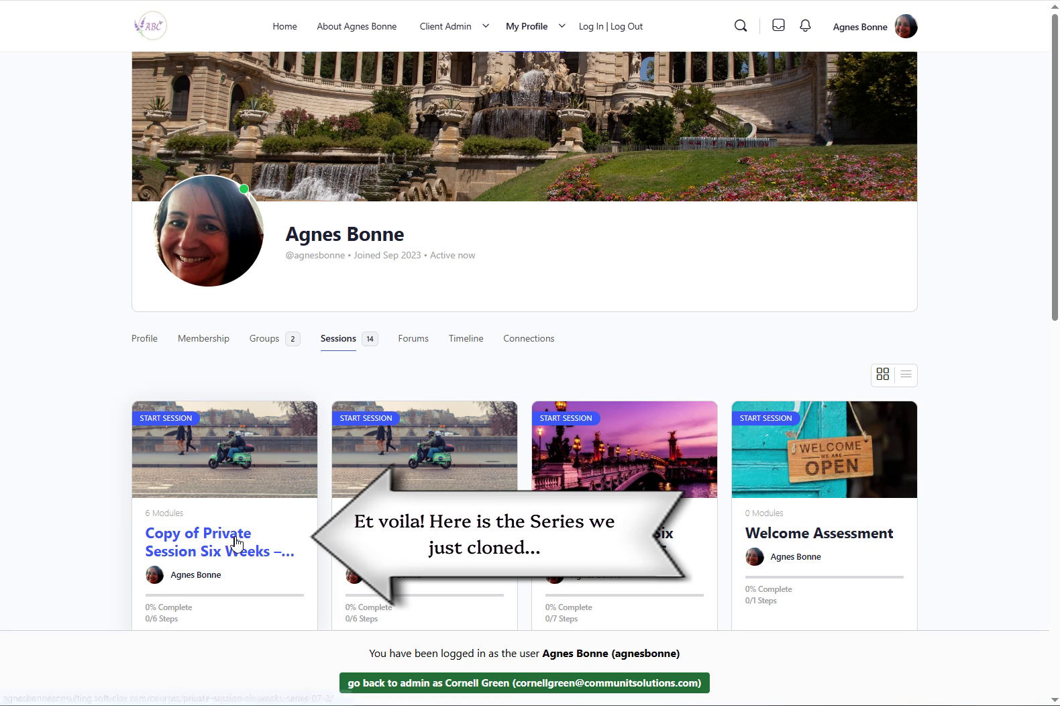Go to the Home menu item
This screenshot has width=1060, height=706.
click(284, 26)
